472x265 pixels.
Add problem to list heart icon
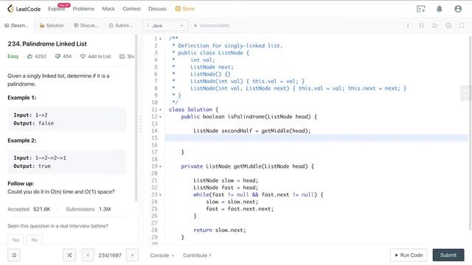click(83, 56)
